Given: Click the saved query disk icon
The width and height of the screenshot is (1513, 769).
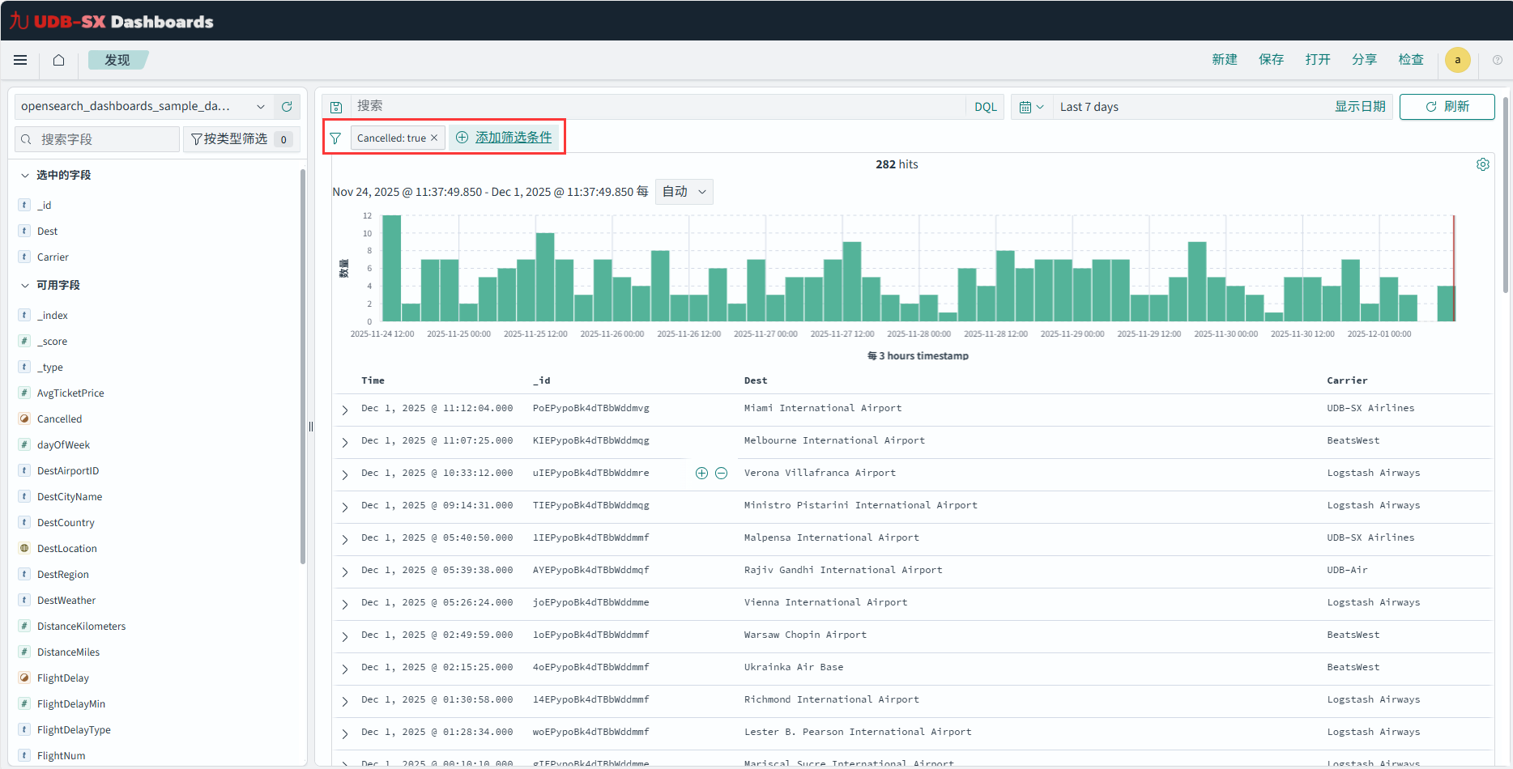Looking at the screenshot, I should pos(336,107).
